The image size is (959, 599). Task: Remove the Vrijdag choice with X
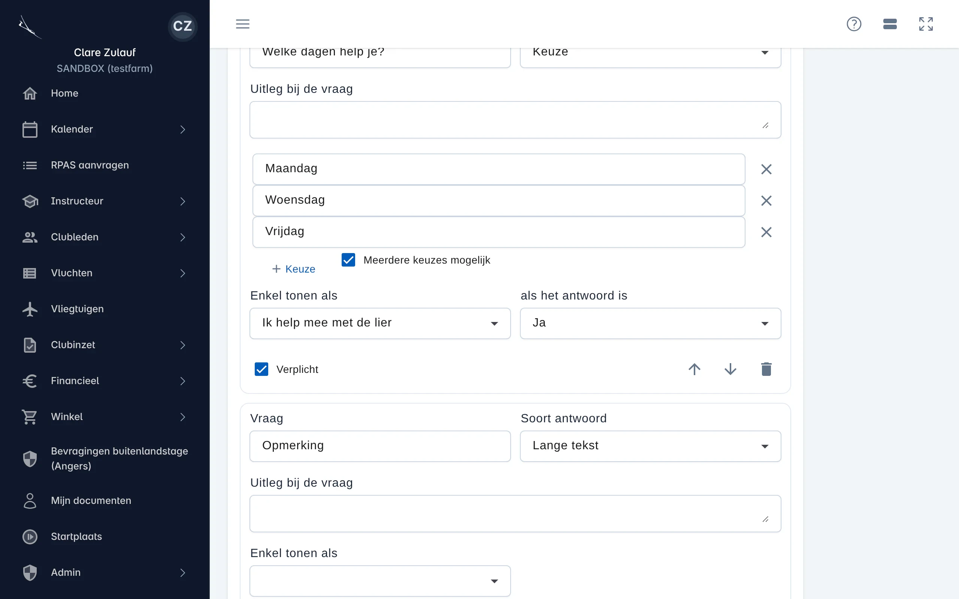(766, 232)
